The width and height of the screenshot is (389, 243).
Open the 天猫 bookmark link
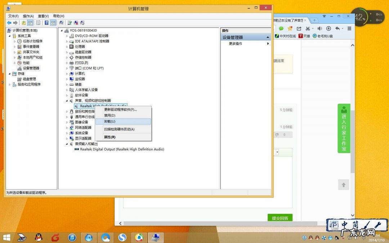304,36
